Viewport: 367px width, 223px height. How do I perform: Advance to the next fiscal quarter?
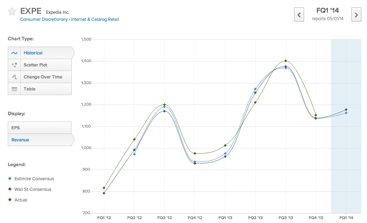(356, 14)
